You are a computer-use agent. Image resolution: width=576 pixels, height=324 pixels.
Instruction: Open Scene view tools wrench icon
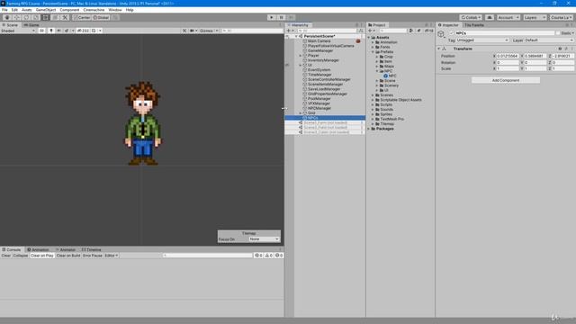pos(184,31)
